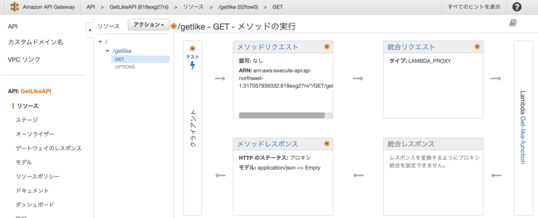This screenshot has width=538, height=218.
Task: Collapse the sidebar with the left arrow handle
Action: coord(89,30)
